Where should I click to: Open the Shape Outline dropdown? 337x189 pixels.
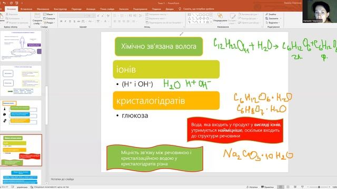(249, 18)
